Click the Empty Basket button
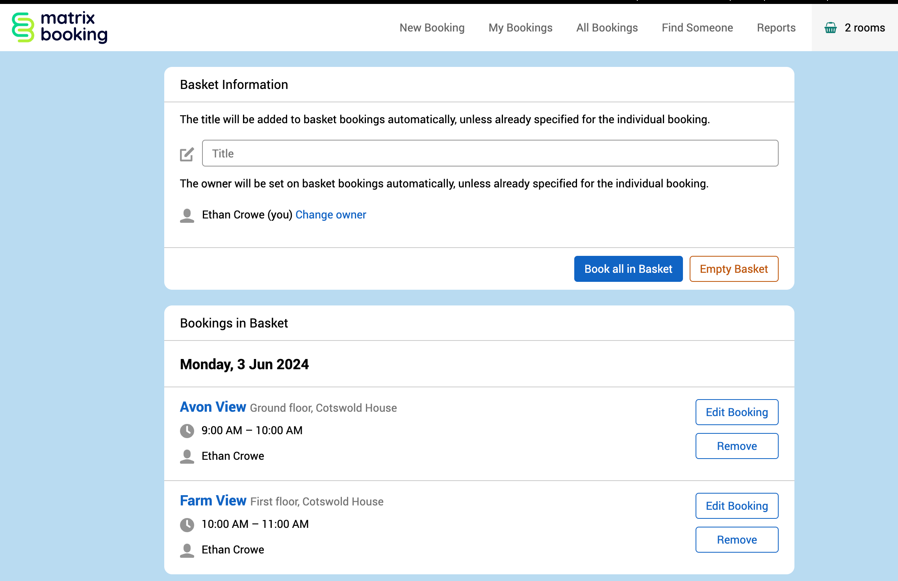This screenshot has height=581, width=898. click(734, 269)
